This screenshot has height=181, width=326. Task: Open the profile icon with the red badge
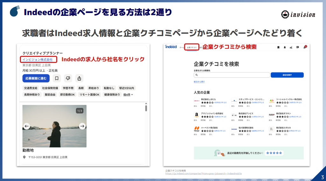305,47
